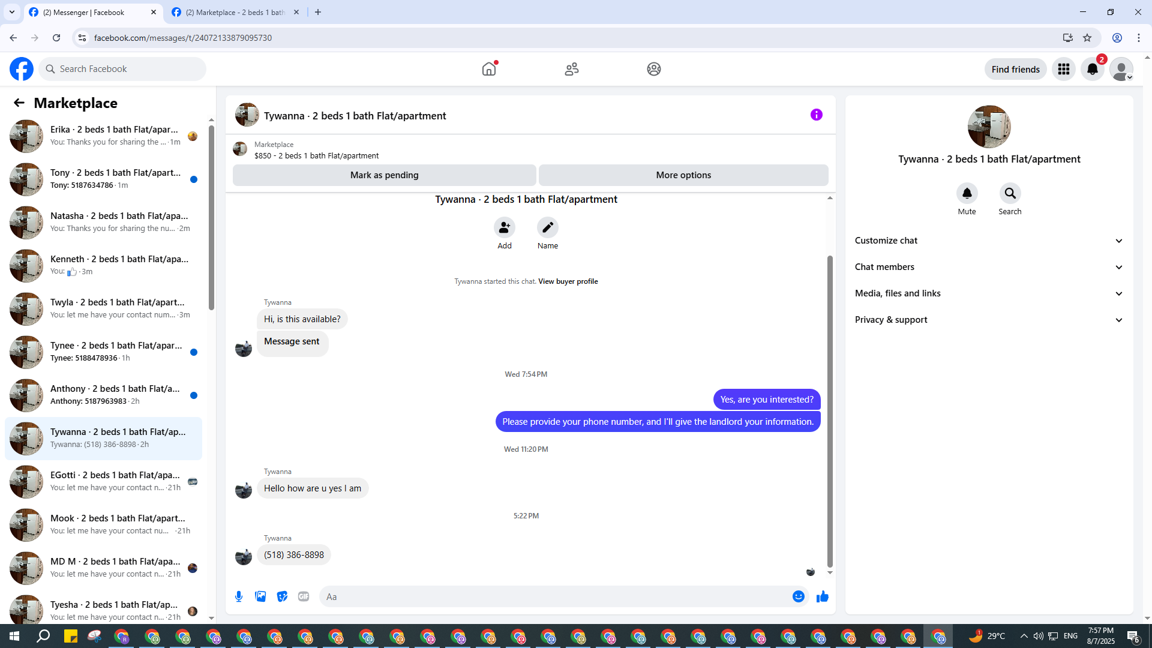Click the Search Facebook field
Image resolution: width=1152 pixels, height=648 pixels.
click(x=122, y=69)
